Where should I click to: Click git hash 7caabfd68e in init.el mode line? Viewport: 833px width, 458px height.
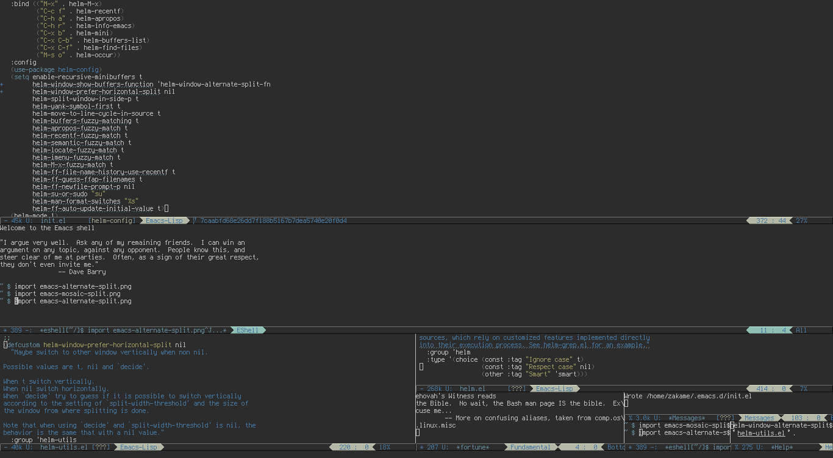273,220
